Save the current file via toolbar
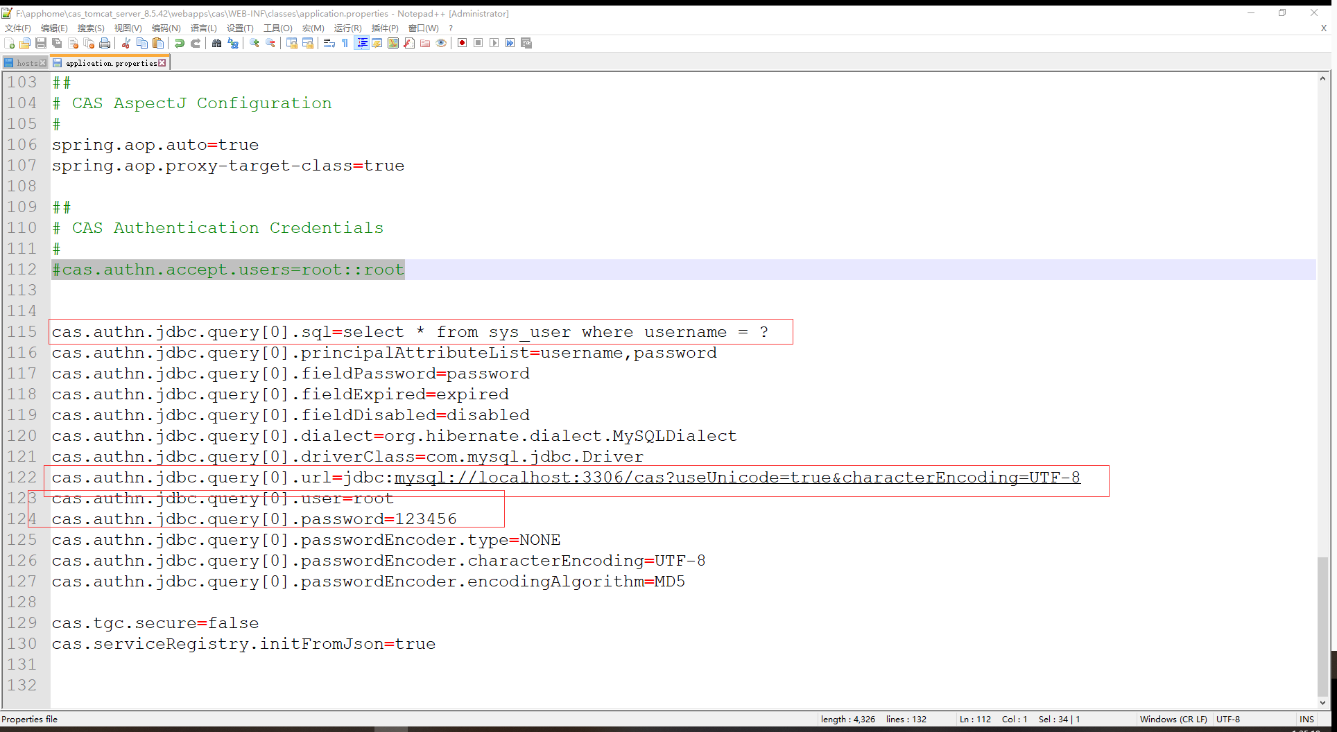Image resolution: width=1337 pixels, height=732 pixels. point(41,43)
